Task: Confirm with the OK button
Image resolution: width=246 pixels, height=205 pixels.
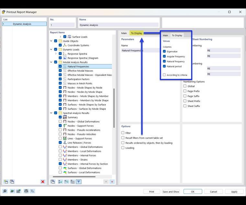Action: (x=193, y=192)
